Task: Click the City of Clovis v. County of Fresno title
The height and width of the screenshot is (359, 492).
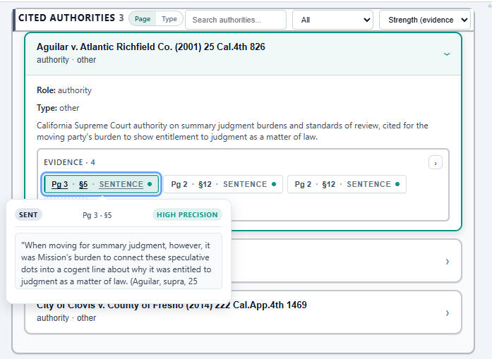Action: pyautogui.click(x=172, y=305)
